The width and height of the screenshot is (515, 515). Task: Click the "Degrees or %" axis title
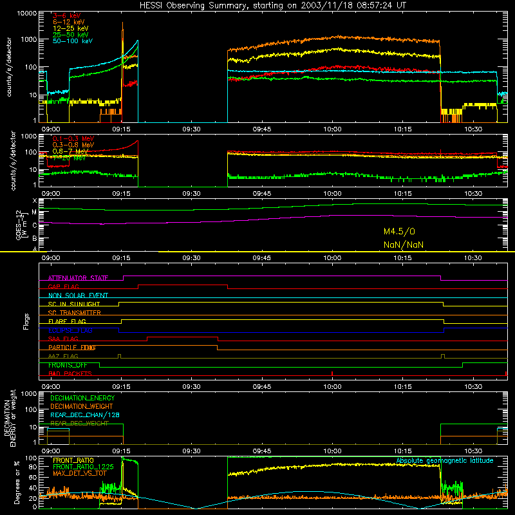[x=17, y=483]
